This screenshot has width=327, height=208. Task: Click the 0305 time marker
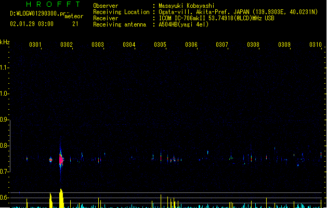[160, 45]
